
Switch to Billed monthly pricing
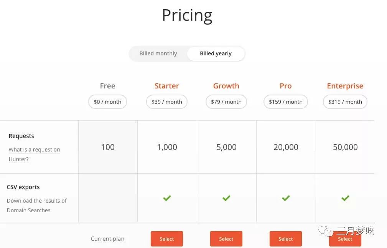158,53
